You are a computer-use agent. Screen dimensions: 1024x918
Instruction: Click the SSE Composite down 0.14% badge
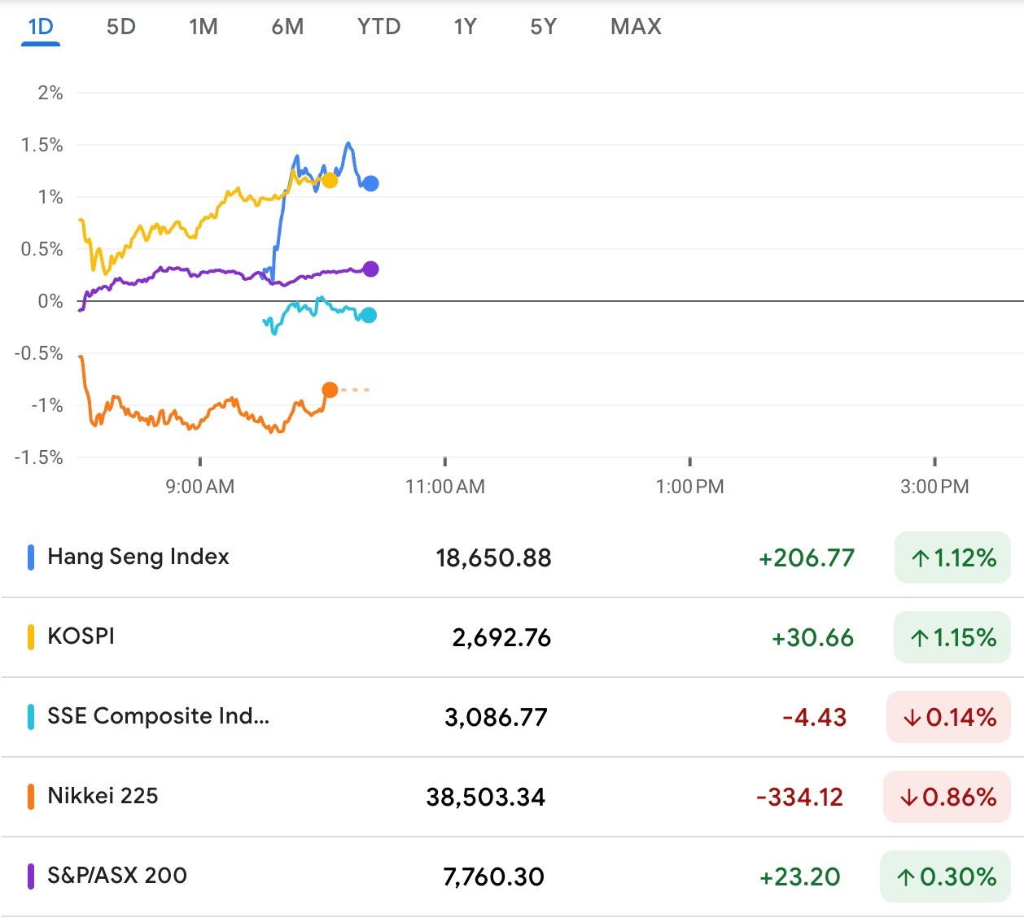(948, 717)
